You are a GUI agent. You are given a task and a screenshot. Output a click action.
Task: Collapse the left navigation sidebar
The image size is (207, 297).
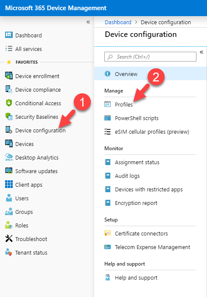coord(88,22)
